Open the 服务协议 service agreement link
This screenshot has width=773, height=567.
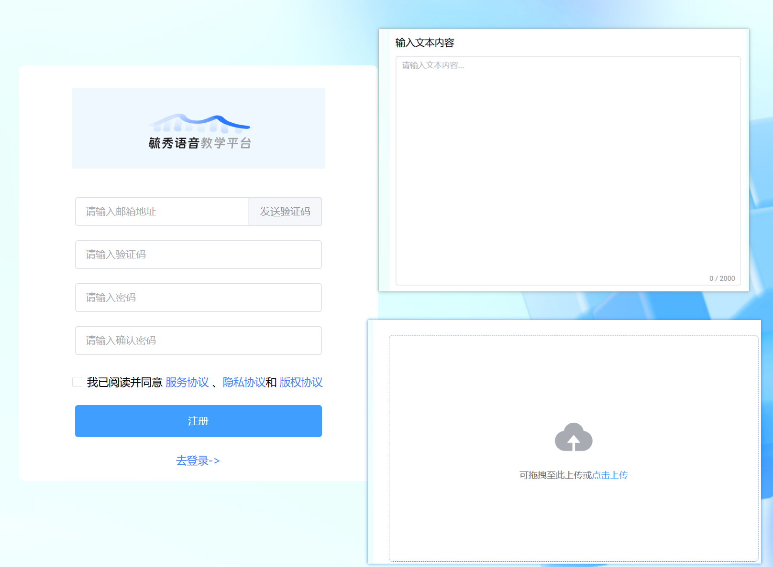(187, 383)
